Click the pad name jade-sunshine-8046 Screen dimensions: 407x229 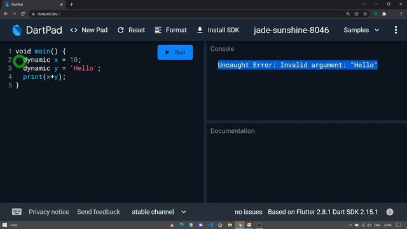(x=291, y=30)
